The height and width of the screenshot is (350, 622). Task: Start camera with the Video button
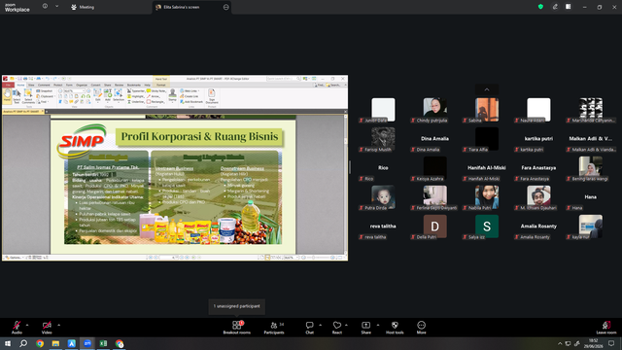click(x=47, y=328)
